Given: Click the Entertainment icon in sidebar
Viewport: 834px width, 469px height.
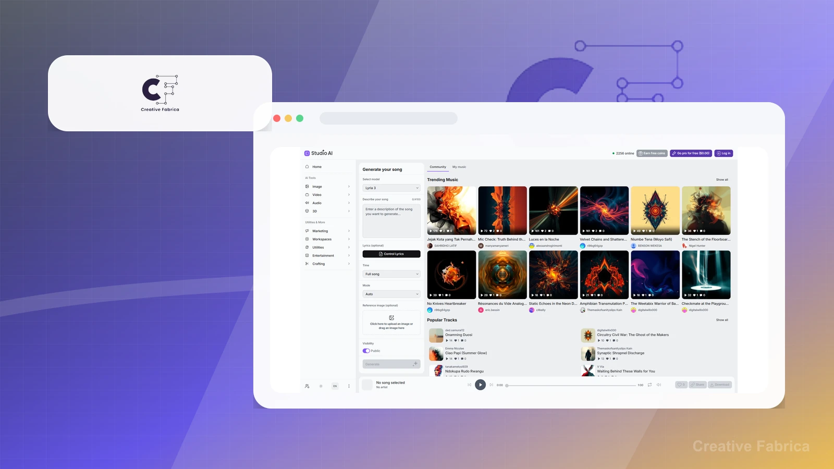Looking at the screenshot, I should point(307,255).
